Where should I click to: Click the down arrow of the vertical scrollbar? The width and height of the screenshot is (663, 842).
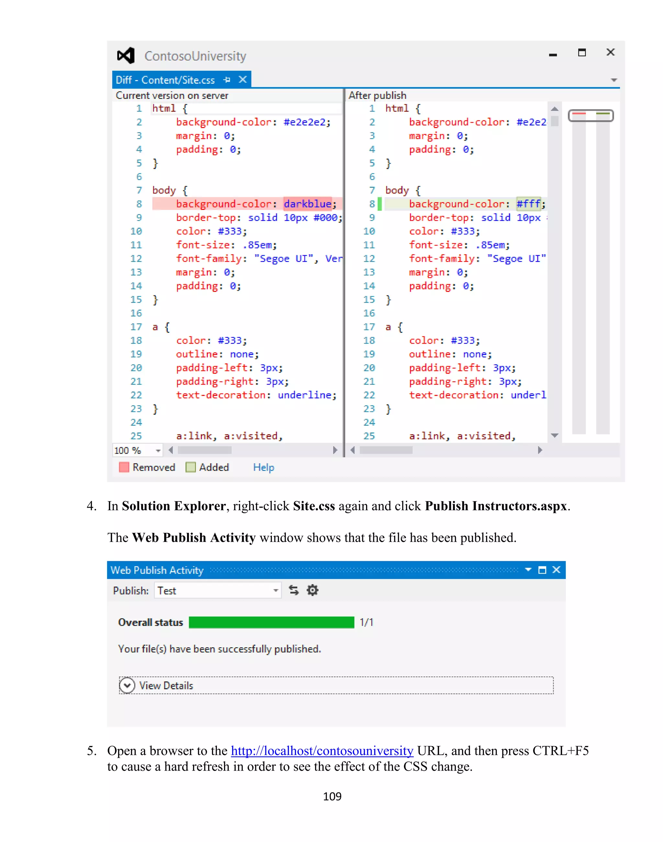[555, 435]
